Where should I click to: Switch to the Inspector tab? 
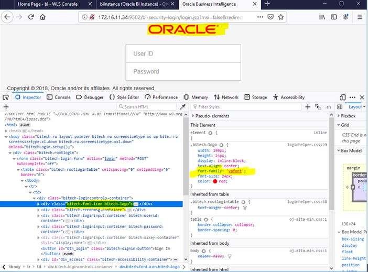(x=28, y=97)
